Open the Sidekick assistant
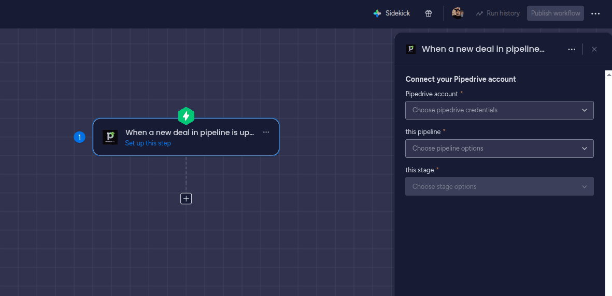 pyautogui.click(x=391, y=13)
